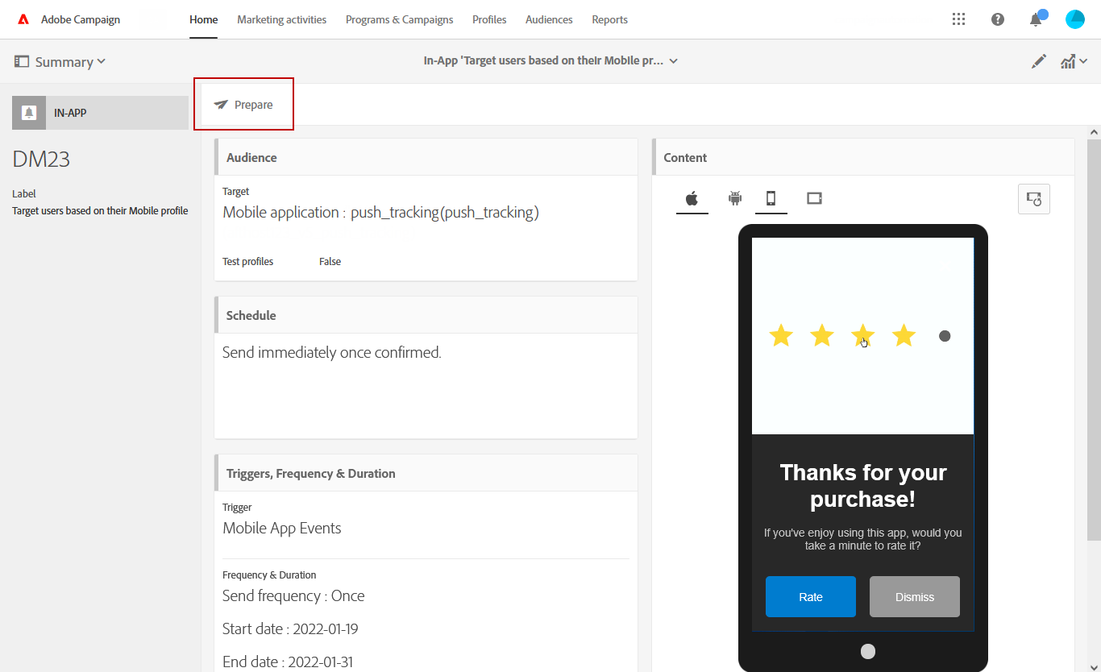Click the 'False' test profiles value
The image size is (1101, 672).
330,262
